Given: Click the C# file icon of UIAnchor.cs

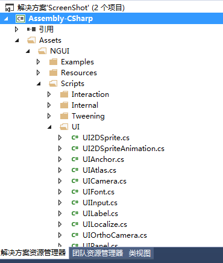Looking at the screenshot, I should [75, 159].
